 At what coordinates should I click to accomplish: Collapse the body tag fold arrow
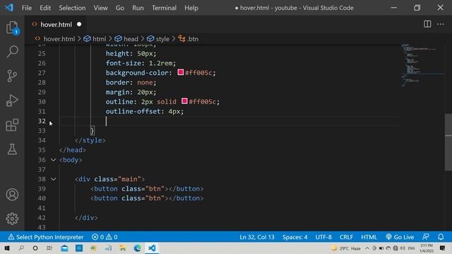tap(54, 160)
